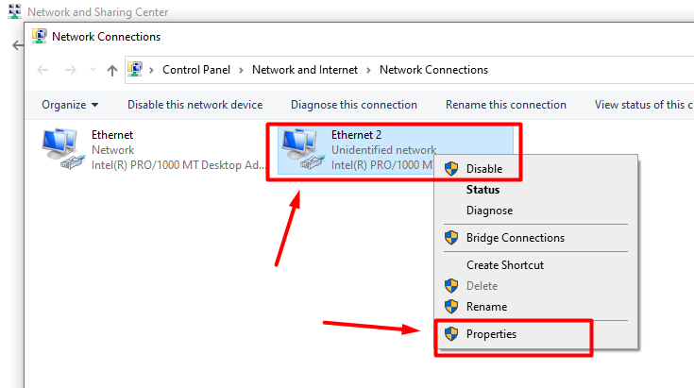Select the Ethernet adapter icon
694x388 pixels.
coord(63,149)
